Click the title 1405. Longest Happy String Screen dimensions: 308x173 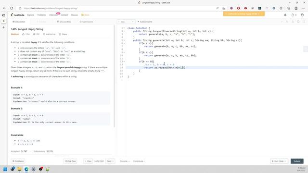tap(27, 29)
